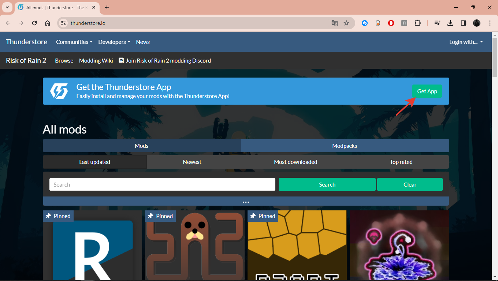498x281 pixels.
Task: Open the media controls toolbar icon
Action: pos(437,23)
